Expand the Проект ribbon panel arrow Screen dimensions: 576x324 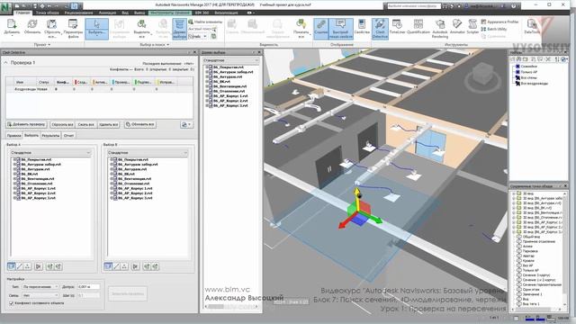(x=49, y=45)
